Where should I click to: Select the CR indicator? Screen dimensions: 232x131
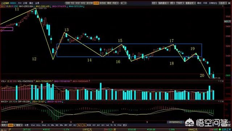48,125
